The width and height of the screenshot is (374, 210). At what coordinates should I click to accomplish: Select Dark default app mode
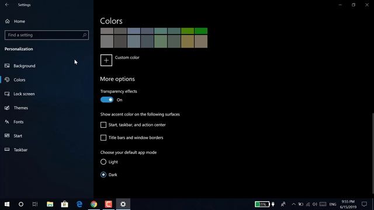103,175
